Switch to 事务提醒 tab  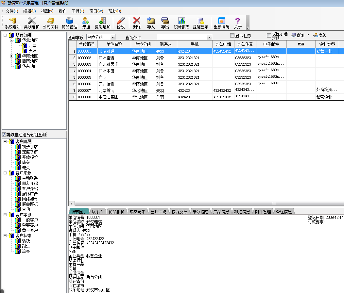click(200, 211)
